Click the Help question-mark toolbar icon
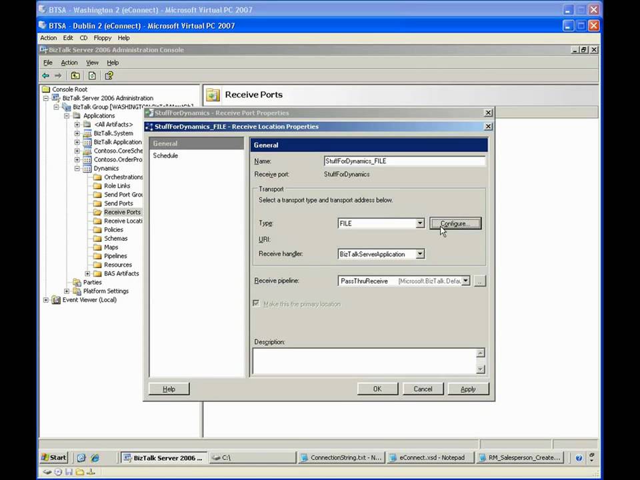This screenshot has width=640, height=480. coord(109,75)
